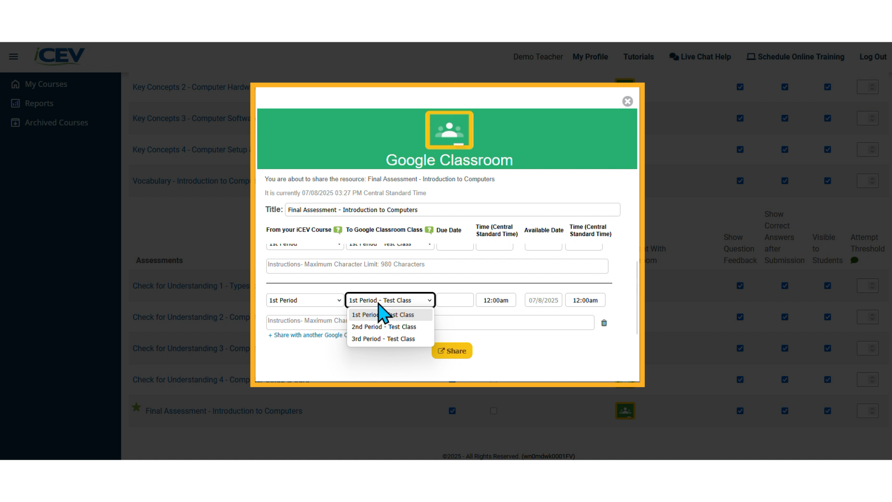The image size is (892, 502).
Task: Toggle Show Correct Answers for Key Concepts 3
Action: pyautogui.click(x=785, y=119)
